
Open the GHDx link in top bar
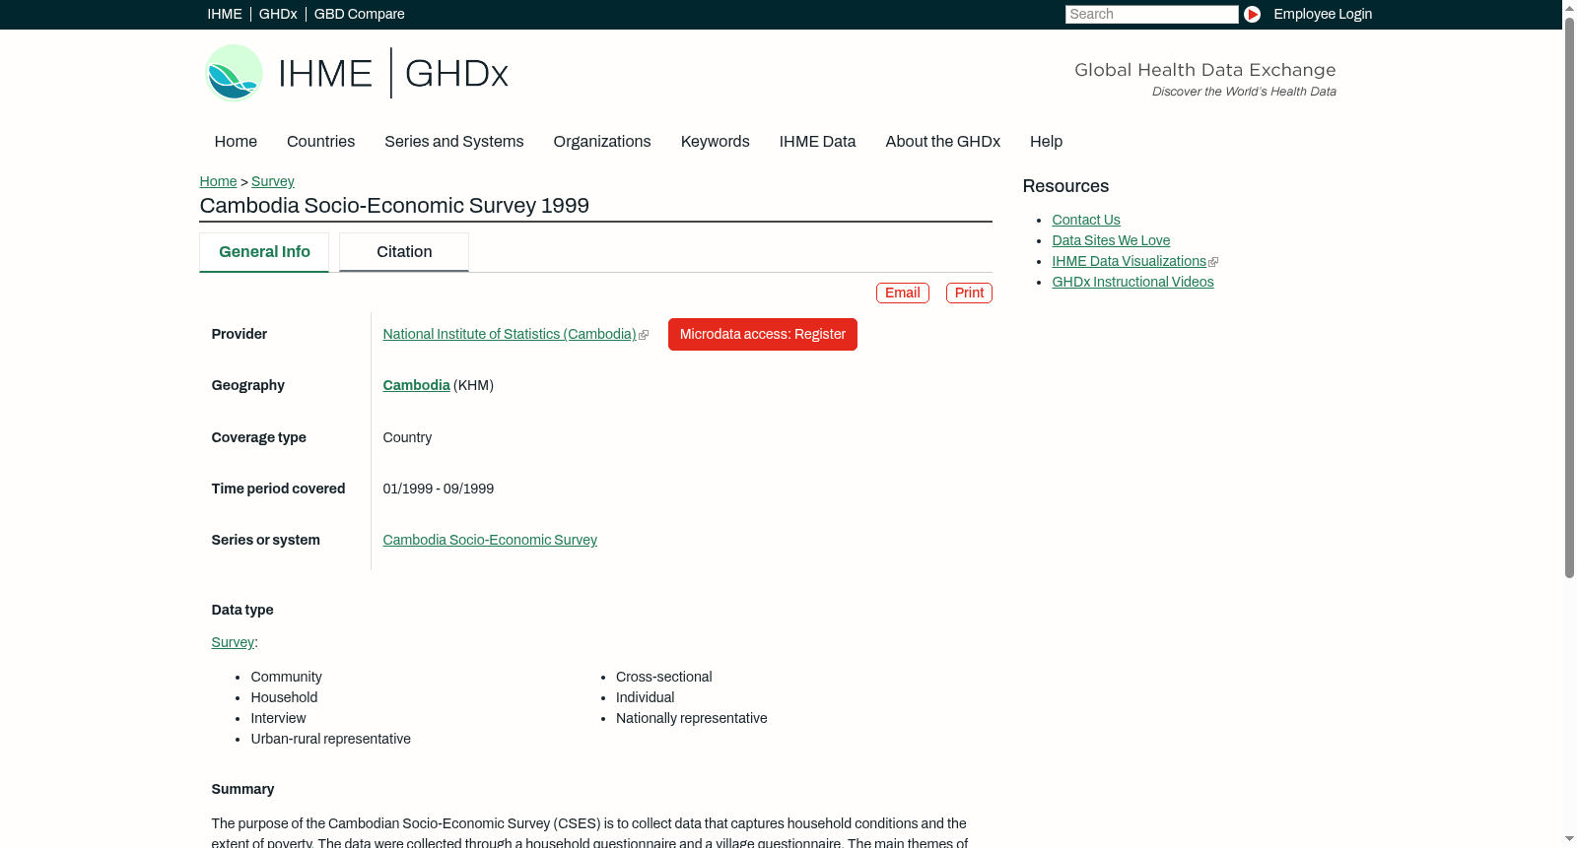278,14
